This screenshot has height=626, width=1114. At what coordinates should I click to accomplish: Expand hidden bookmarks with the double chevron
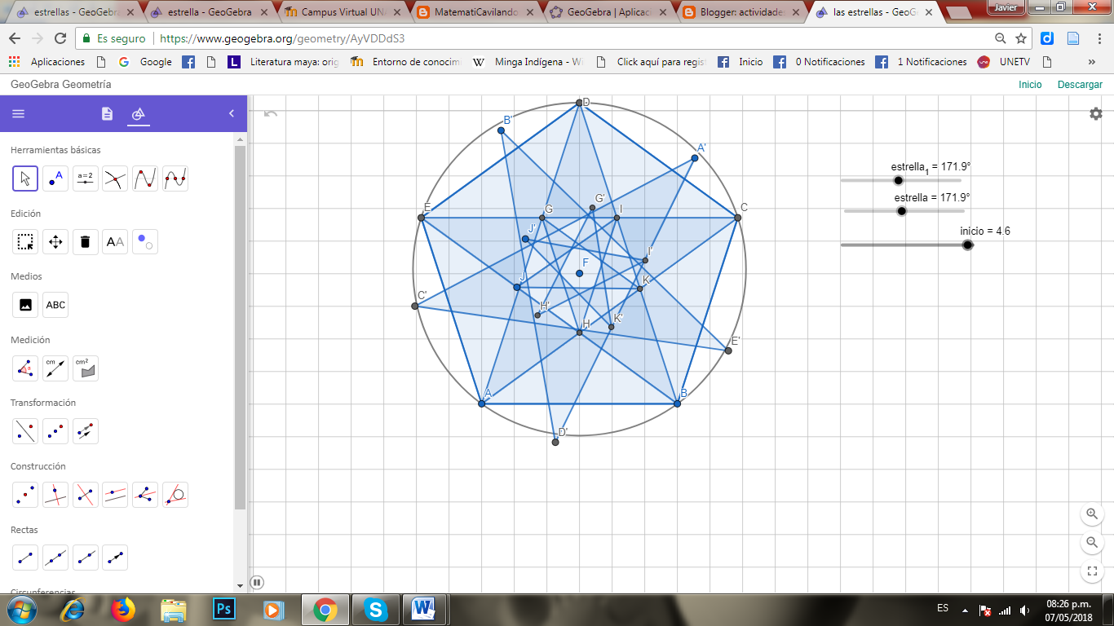(x=1091, y=61)
